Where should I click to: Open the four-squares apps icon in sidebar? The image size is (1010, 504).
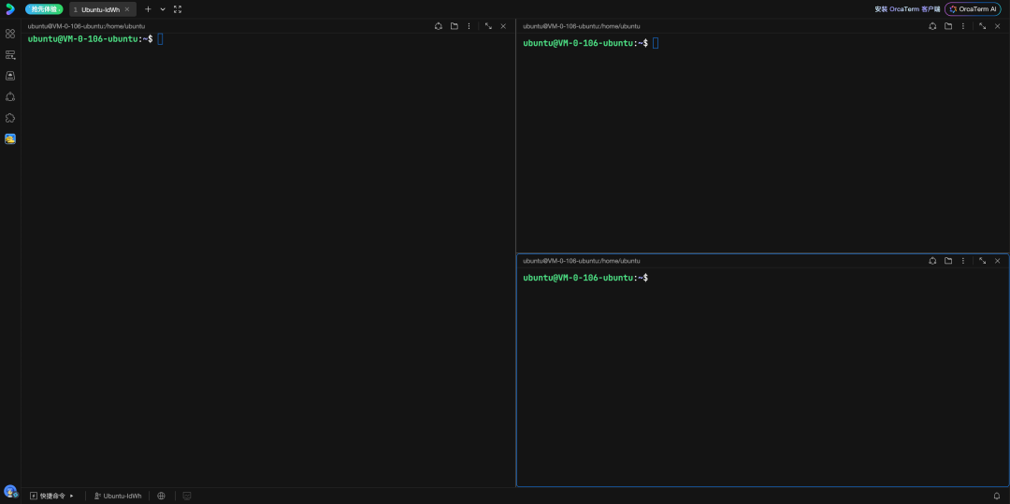coord(10,34)
